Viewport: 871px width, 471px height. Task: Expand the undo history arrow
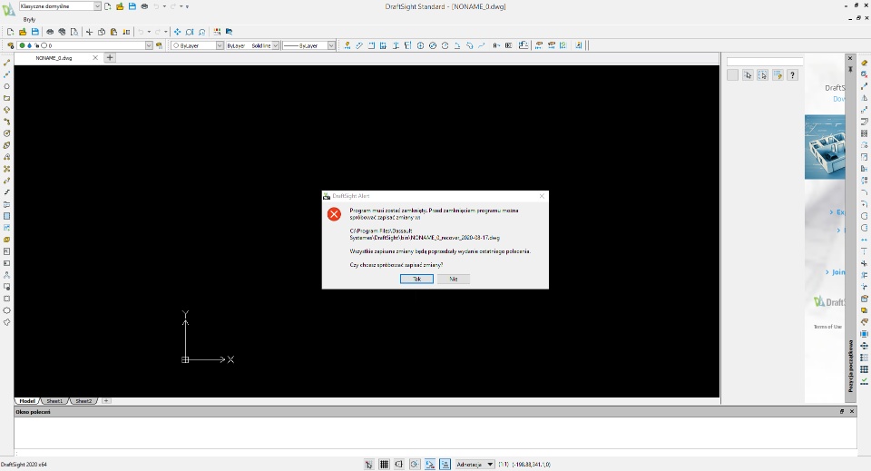click(x=149, y=32)
